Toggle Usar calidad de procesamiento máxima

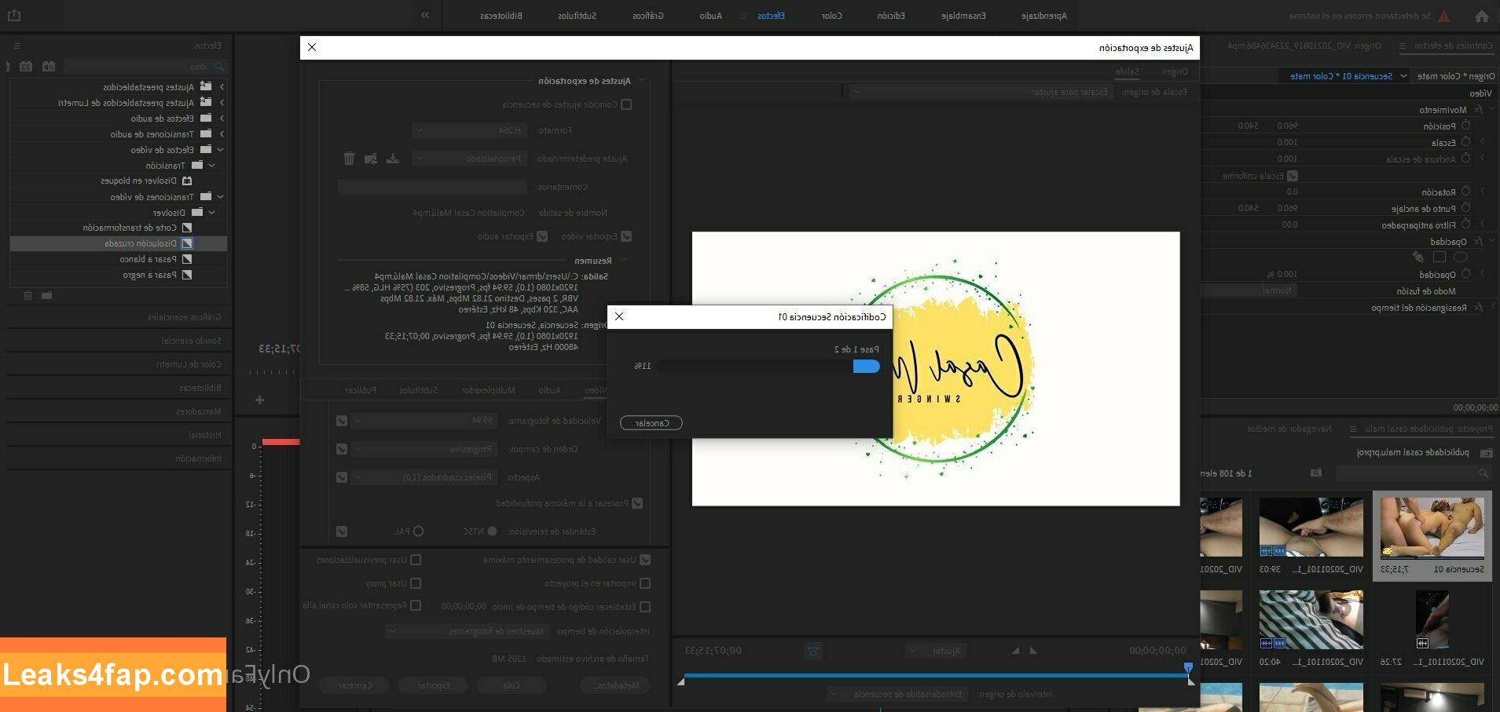(x=645, y=560)
